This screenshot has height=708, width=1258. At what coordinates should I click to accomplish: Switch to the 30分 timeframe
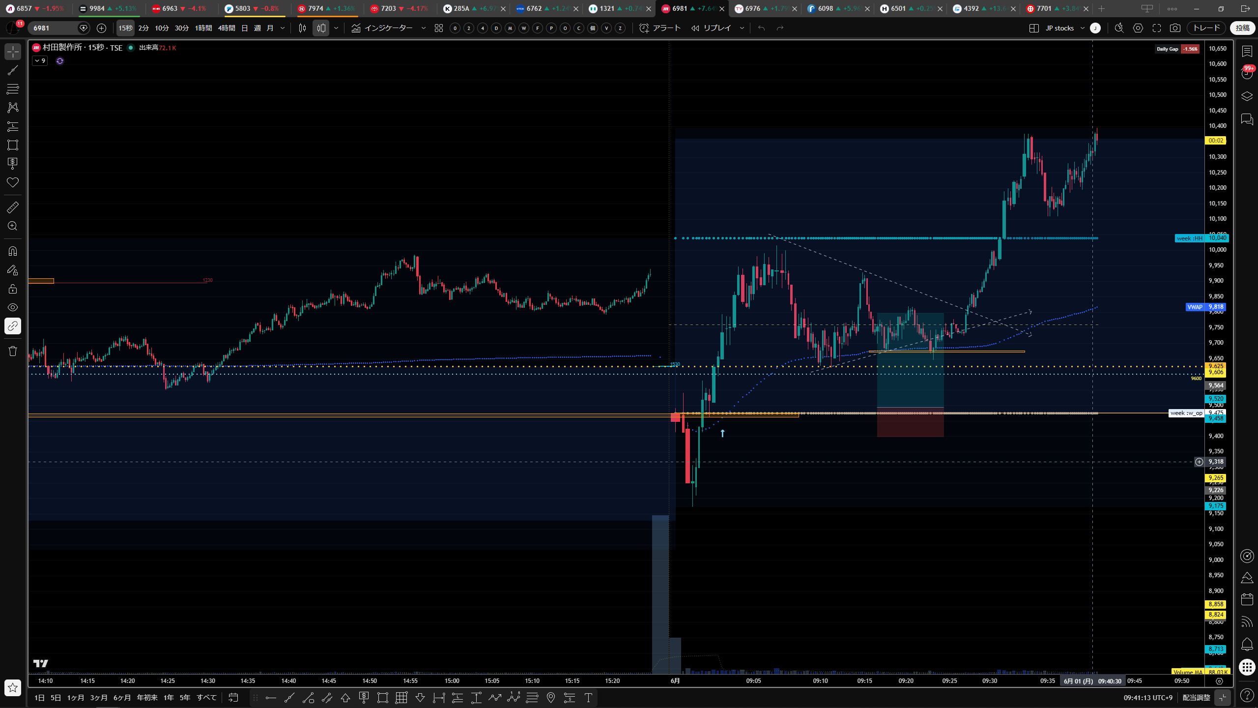pos(182,28)
